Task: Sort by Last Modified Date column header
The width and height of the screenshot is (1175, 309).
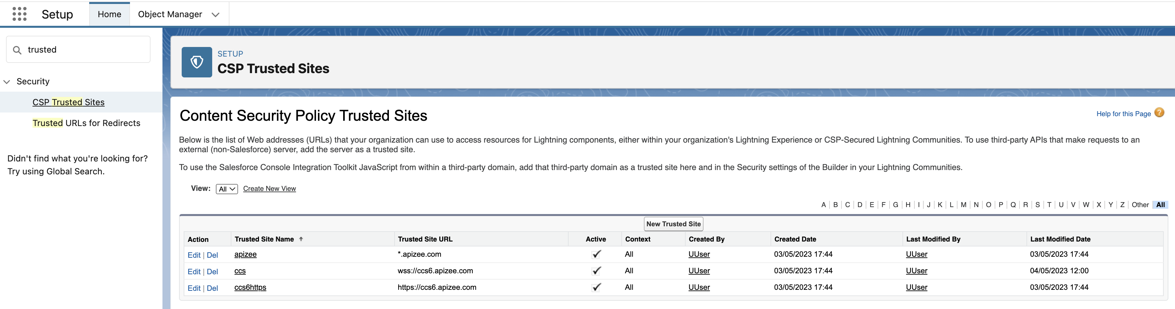Action: click(1060, 239)
